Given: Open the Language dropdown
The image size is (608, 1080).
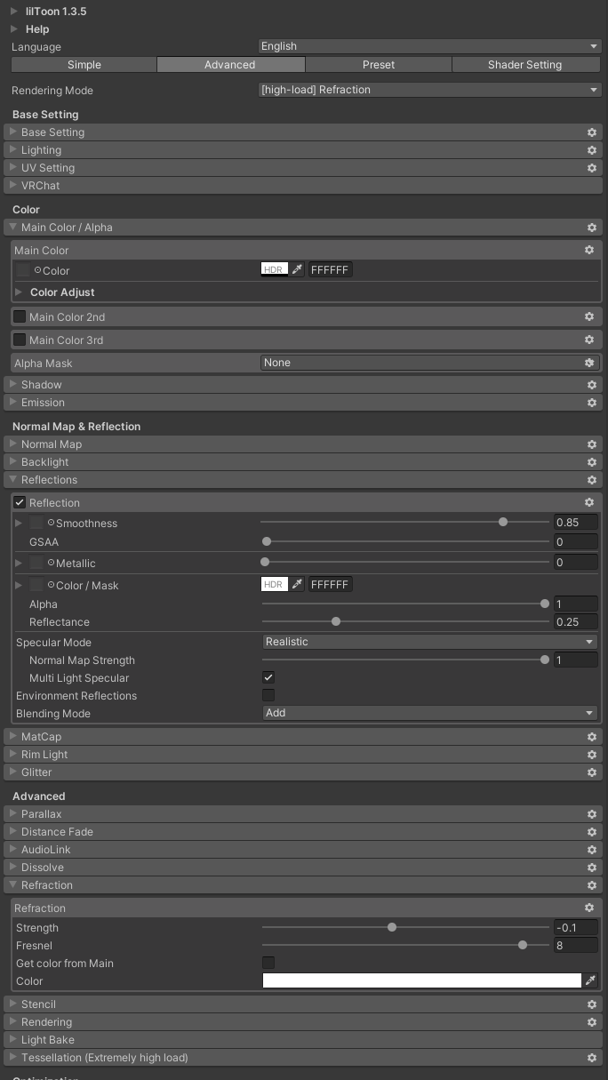Looking at the screenshot, I should tap(430, 46).
